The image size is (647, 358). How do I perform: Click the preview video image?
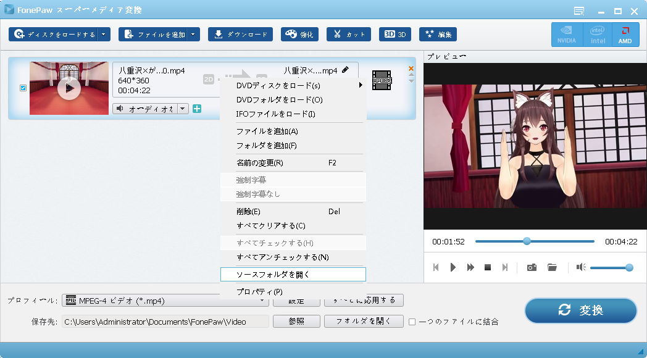pyautogui.click(x=535, y=146)
